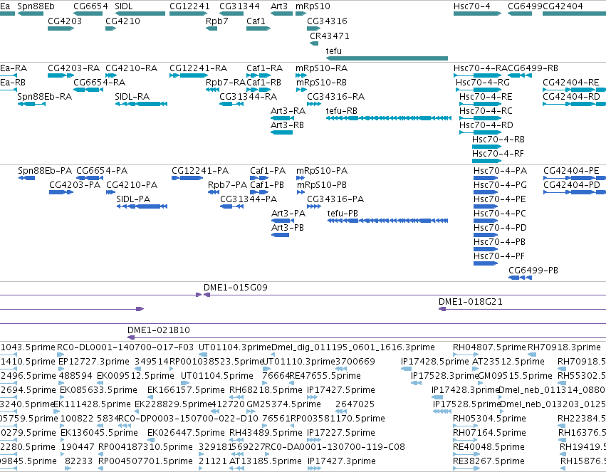This screenshot has height=472, width=606.
Task: Select the CR43471 gene feature
Action: point(314,43)
